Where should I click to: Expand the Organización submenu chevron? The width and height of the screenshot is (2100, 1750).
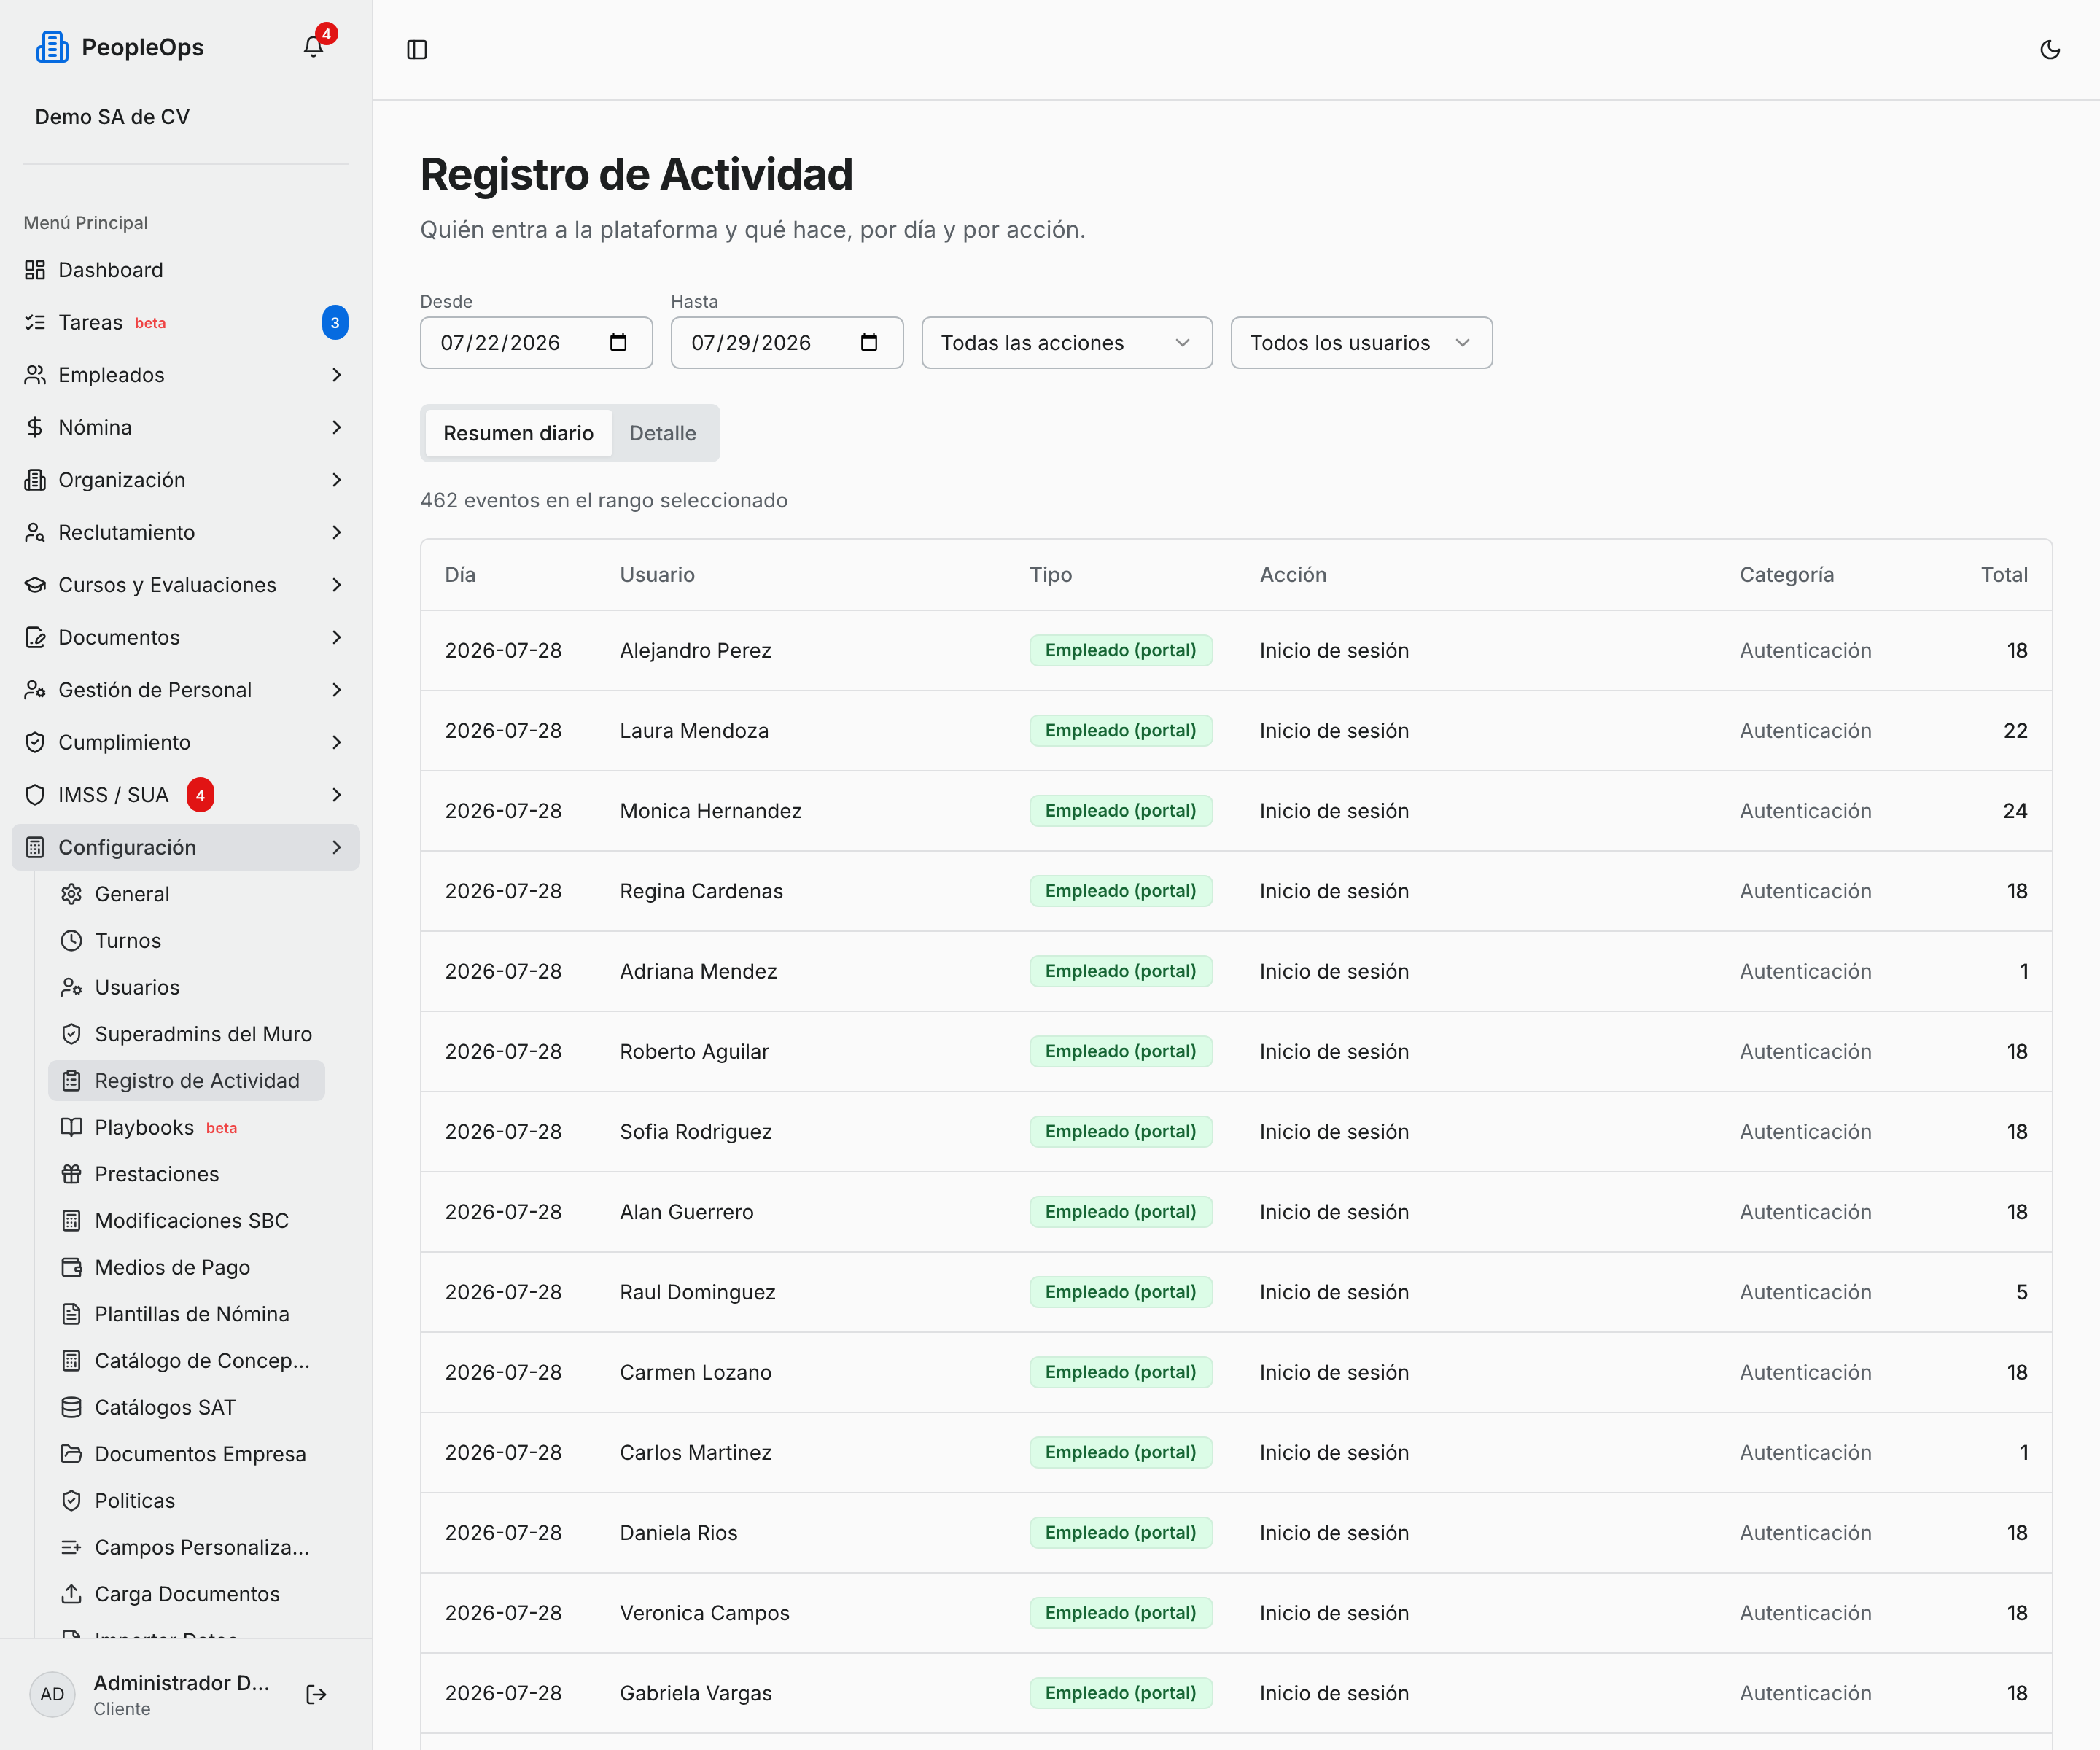click(x=337, y=480)
